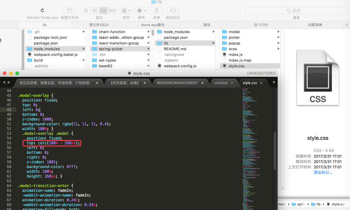Select the react-transition-group folder
Viewport: 350px width, 210px height.
click(x=120, y=43)
